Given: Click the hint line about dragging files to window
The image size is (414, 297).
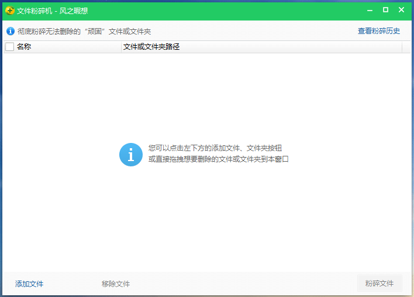Looking at the screenshot, I should click(218, 159).
